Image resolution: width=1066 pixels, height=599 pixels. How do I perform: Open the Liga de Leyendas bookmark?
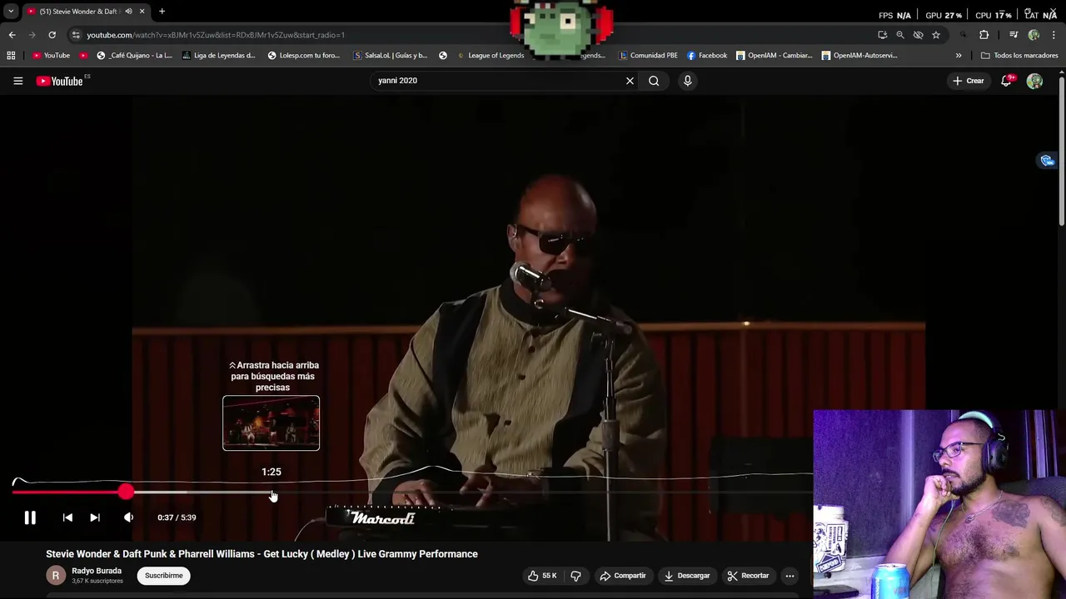[218, 56]
